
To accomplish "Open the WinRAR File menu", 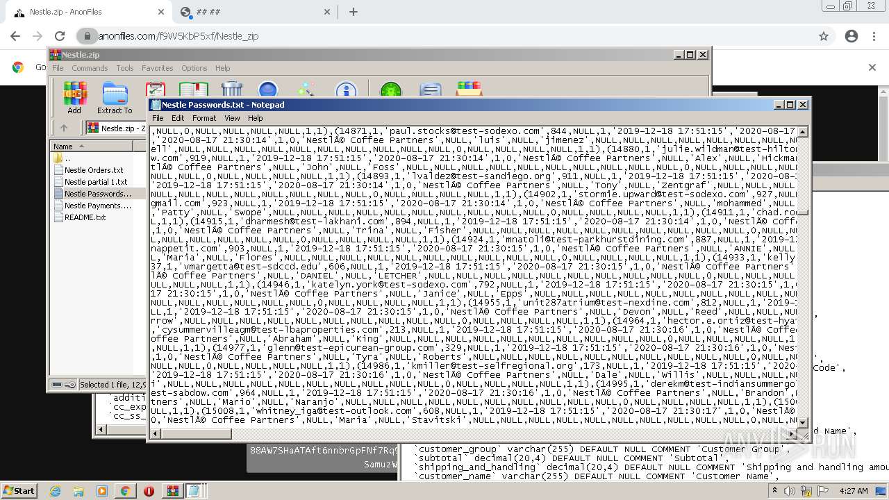I will (x=58, y=68).
